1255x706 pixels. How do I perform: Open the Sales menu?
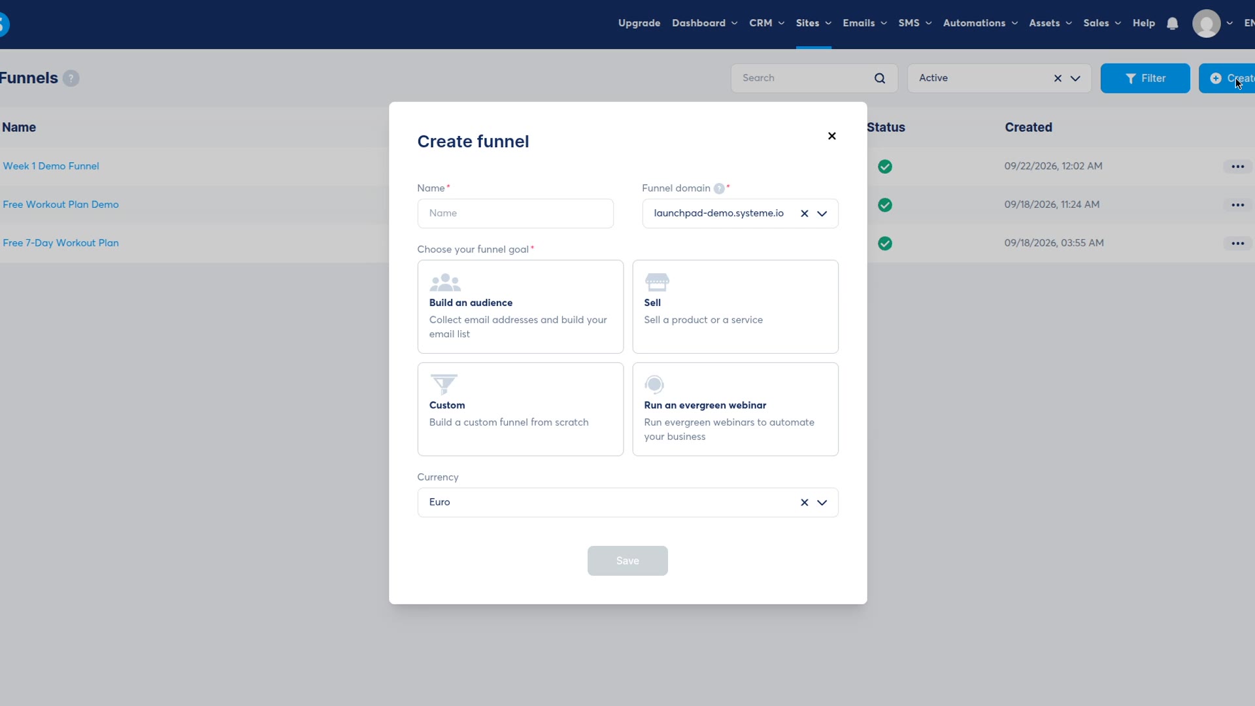1102,23
